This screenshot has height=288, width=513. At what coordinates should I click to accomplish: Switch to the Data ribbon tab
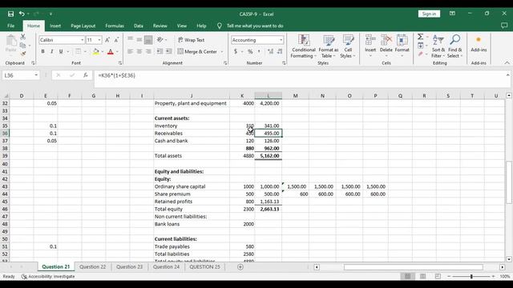point(139,26)
